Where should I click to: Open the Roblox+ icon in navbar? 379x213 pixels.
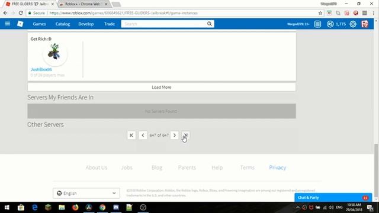coord(365,24)
